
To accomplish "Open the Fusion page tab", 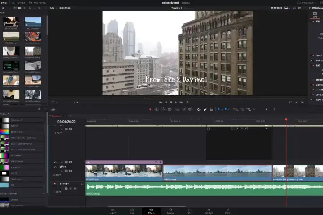I will (170, 211).
